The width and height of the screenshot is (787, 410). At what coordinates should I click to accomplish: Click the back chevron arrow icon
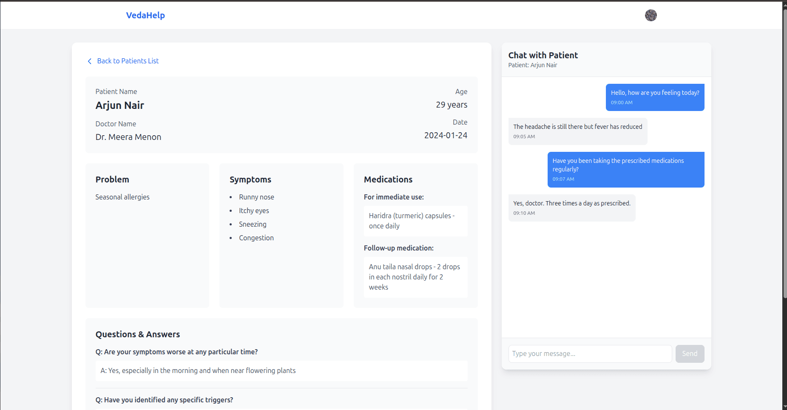[89, 61]
